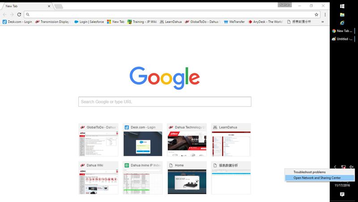Screen dimensions: 358x202
Task: Open the 报表数据分析 thumbnail tile
Action: (231, 178)
